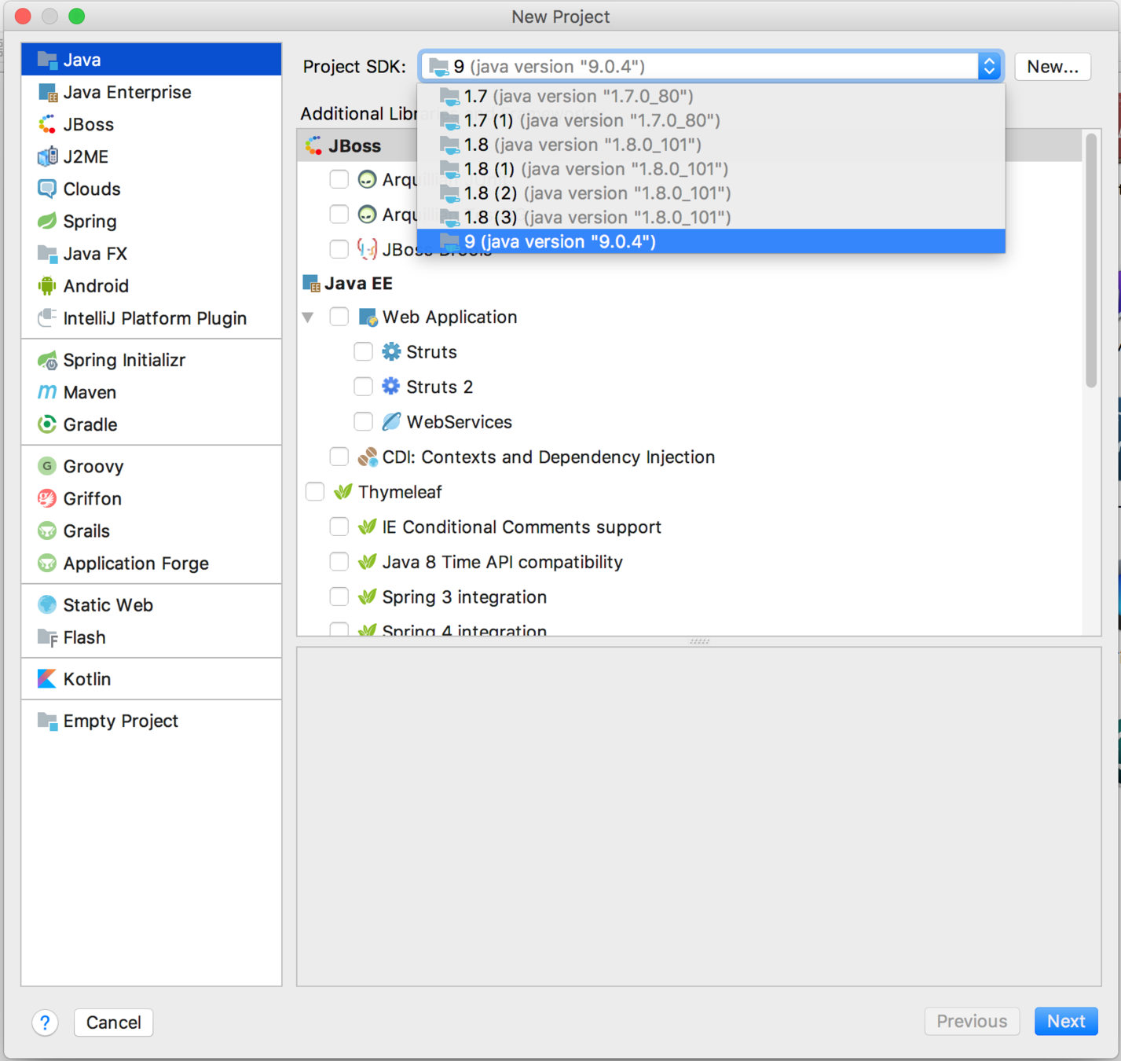
Task: Click the WebServices icon in library list
Action: (391, 422)
